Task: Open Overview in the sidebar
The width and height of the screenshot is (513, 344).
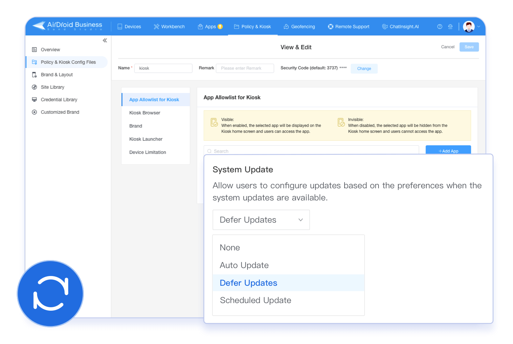Action: coord(50,50)
